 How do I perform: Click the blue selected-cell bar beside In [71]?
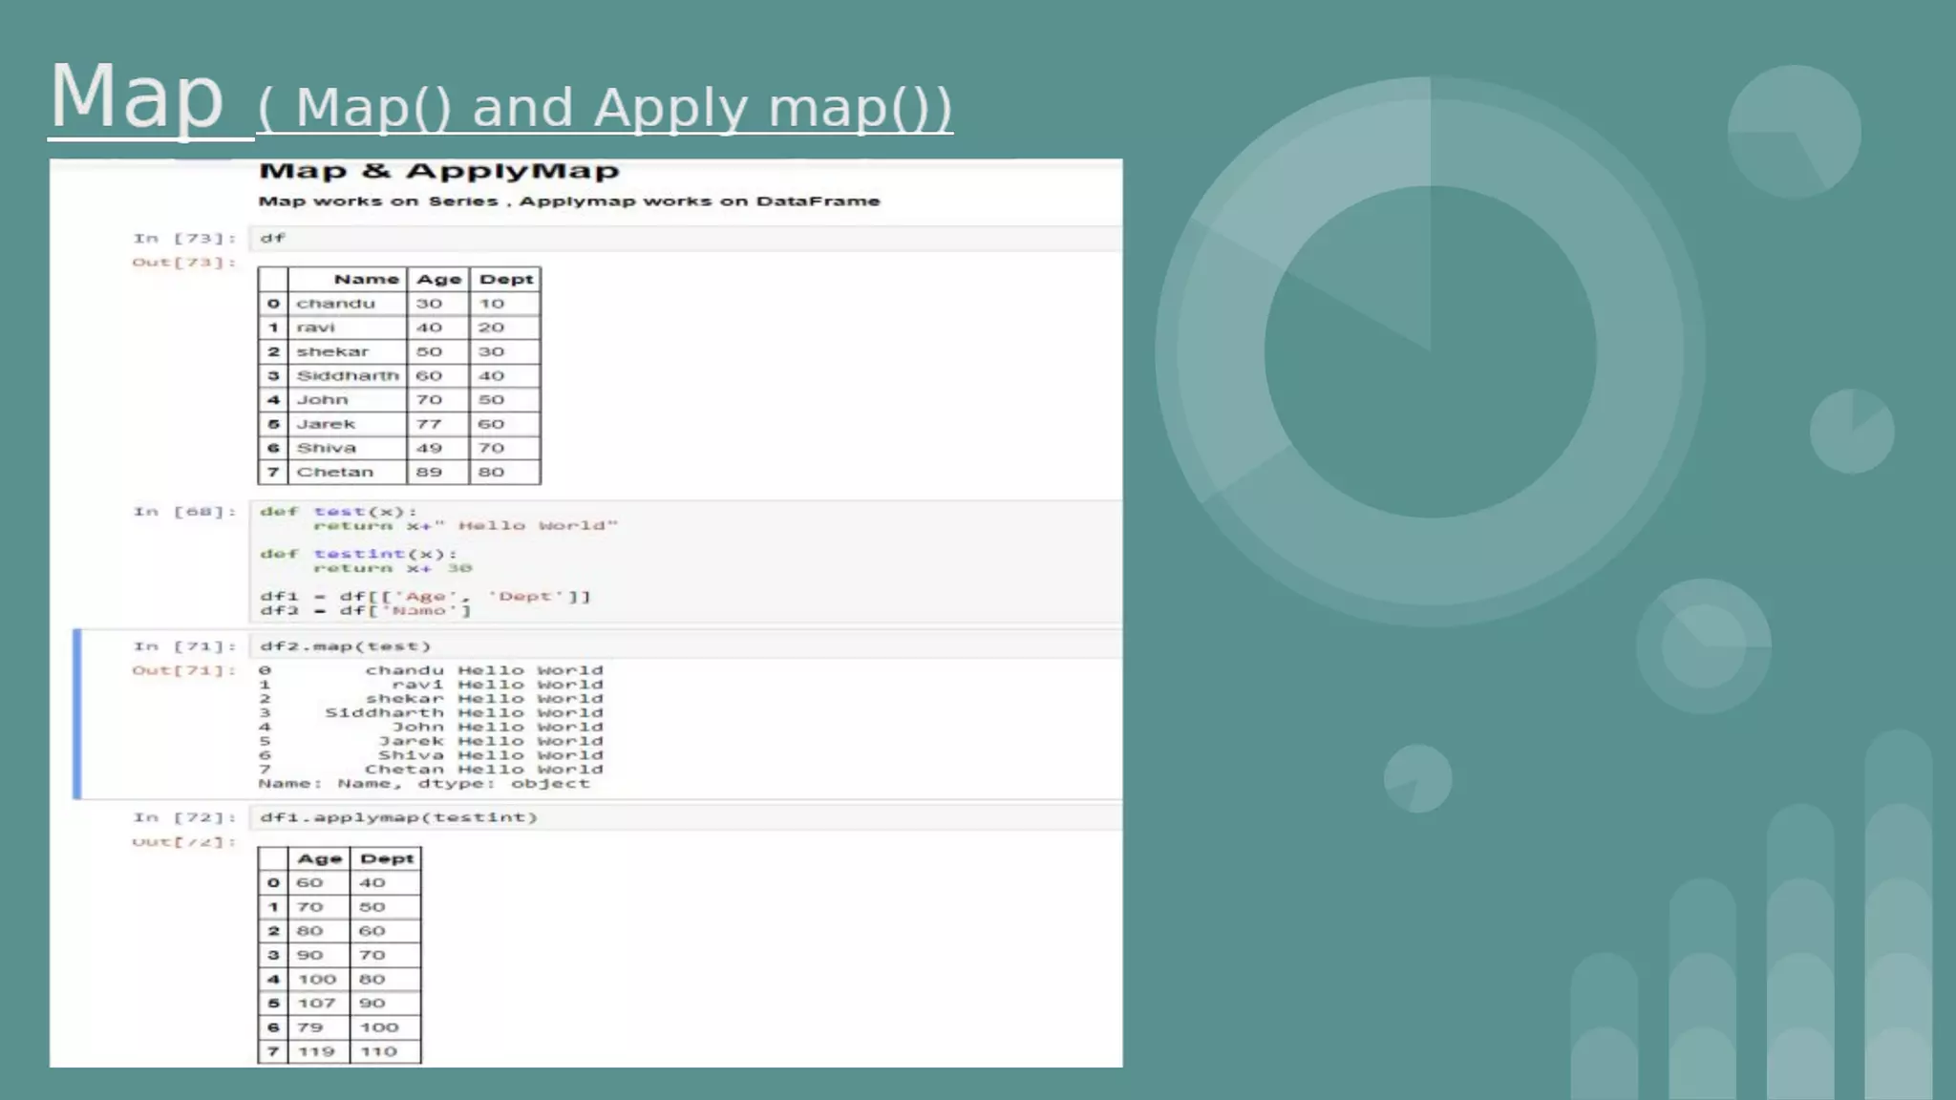(77, 713)
